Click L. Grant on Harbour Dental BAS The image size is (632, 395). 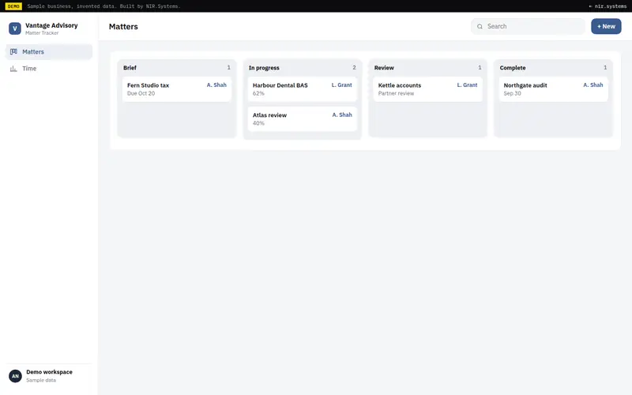coord(342,85)
